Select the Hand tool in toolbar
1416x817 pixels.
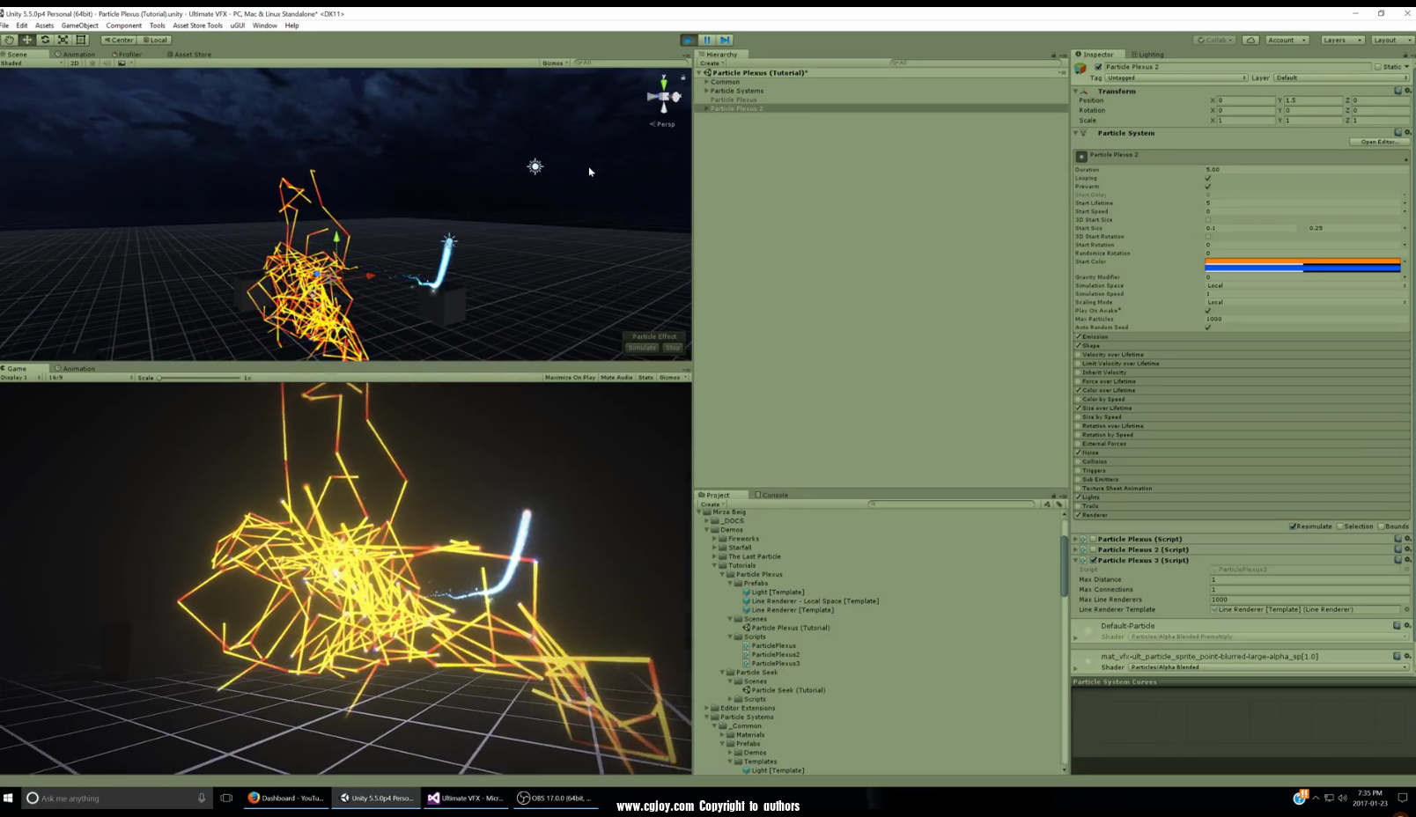click(x=9, y=40)
